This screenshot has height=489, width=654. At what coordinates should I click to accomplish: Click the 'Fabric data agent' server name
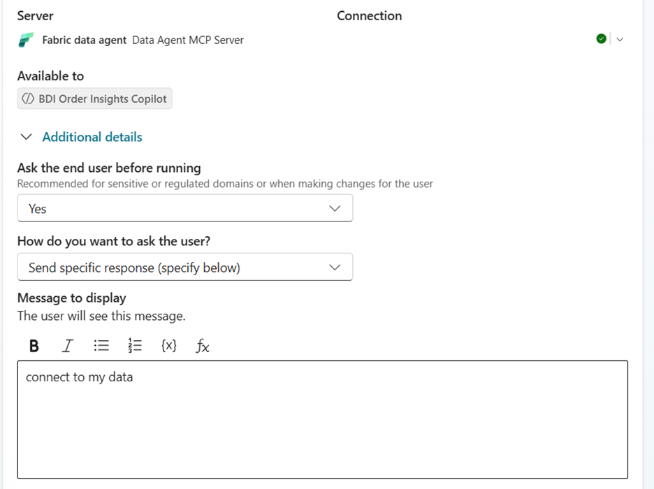(85, 40)
